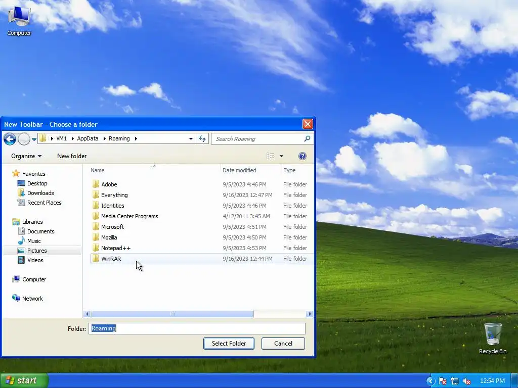518x388 pixels.
Task: Cancel the folder selection dialog
Action: pos(283,344)
